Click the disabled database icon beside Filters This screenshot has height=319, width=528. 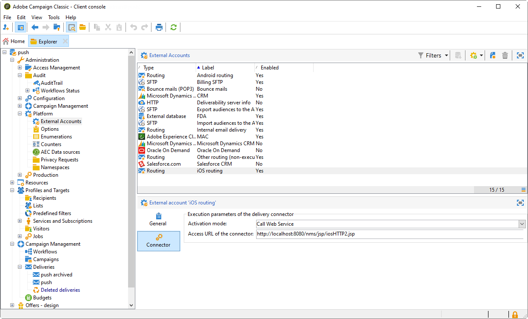point(458,55)
